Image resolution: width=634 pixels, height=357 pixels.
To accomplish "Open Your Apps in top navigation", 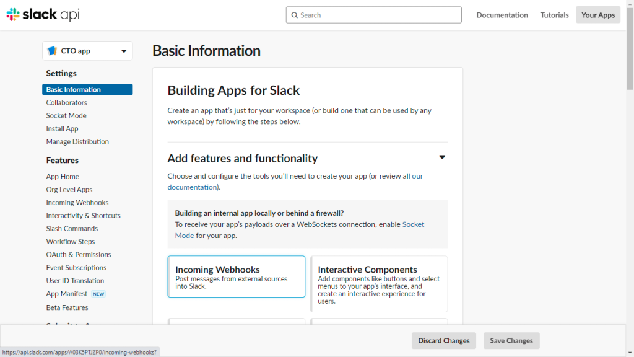I will [x=598, y=15].
